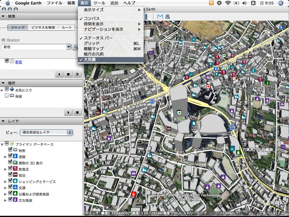Select the ruler measuring tool in toolbar
Viewport: 289px width, 217px height.
click(146, 17)
